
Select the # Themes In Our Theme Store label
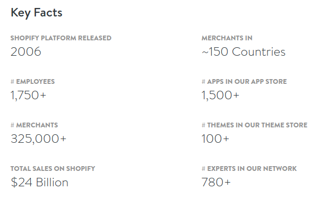coord(254,125)
